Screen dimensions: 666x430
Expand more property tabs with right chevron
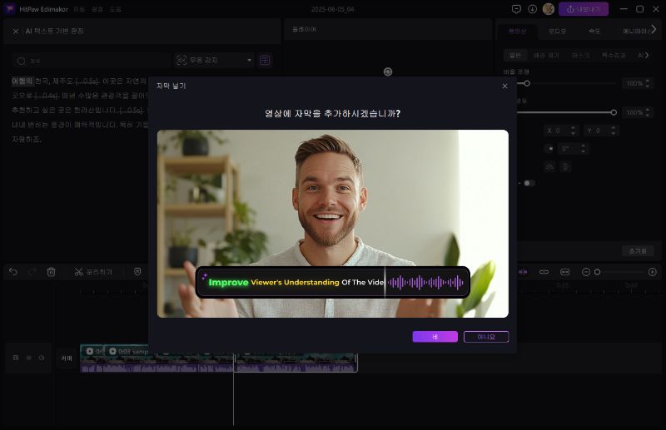(654, 30)
